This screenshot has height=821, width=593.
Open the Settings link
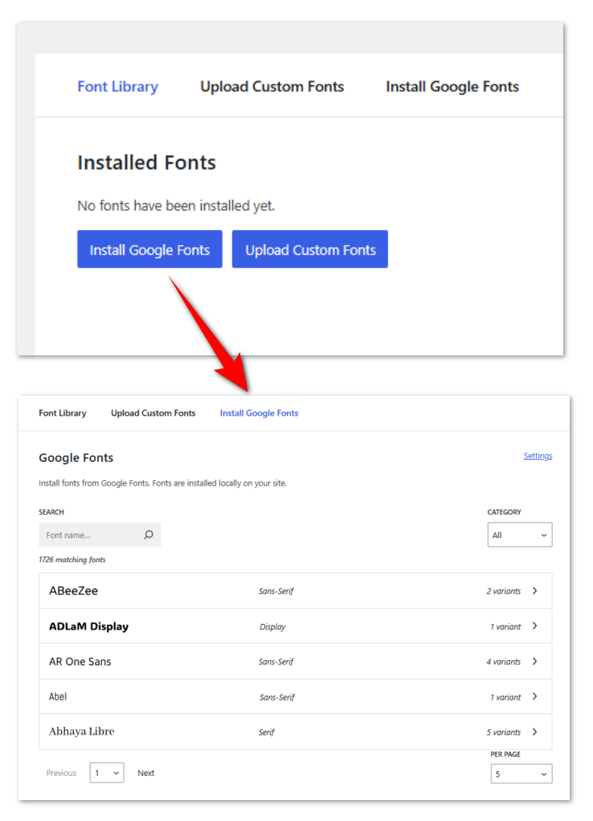(x=538, y=455)
